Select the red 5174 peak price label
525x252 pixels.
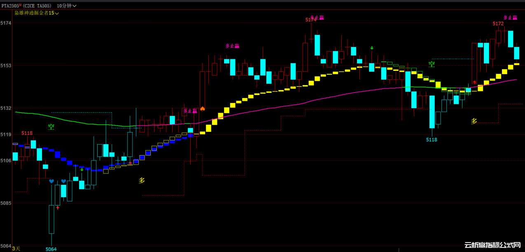click(x=311, y=20)
